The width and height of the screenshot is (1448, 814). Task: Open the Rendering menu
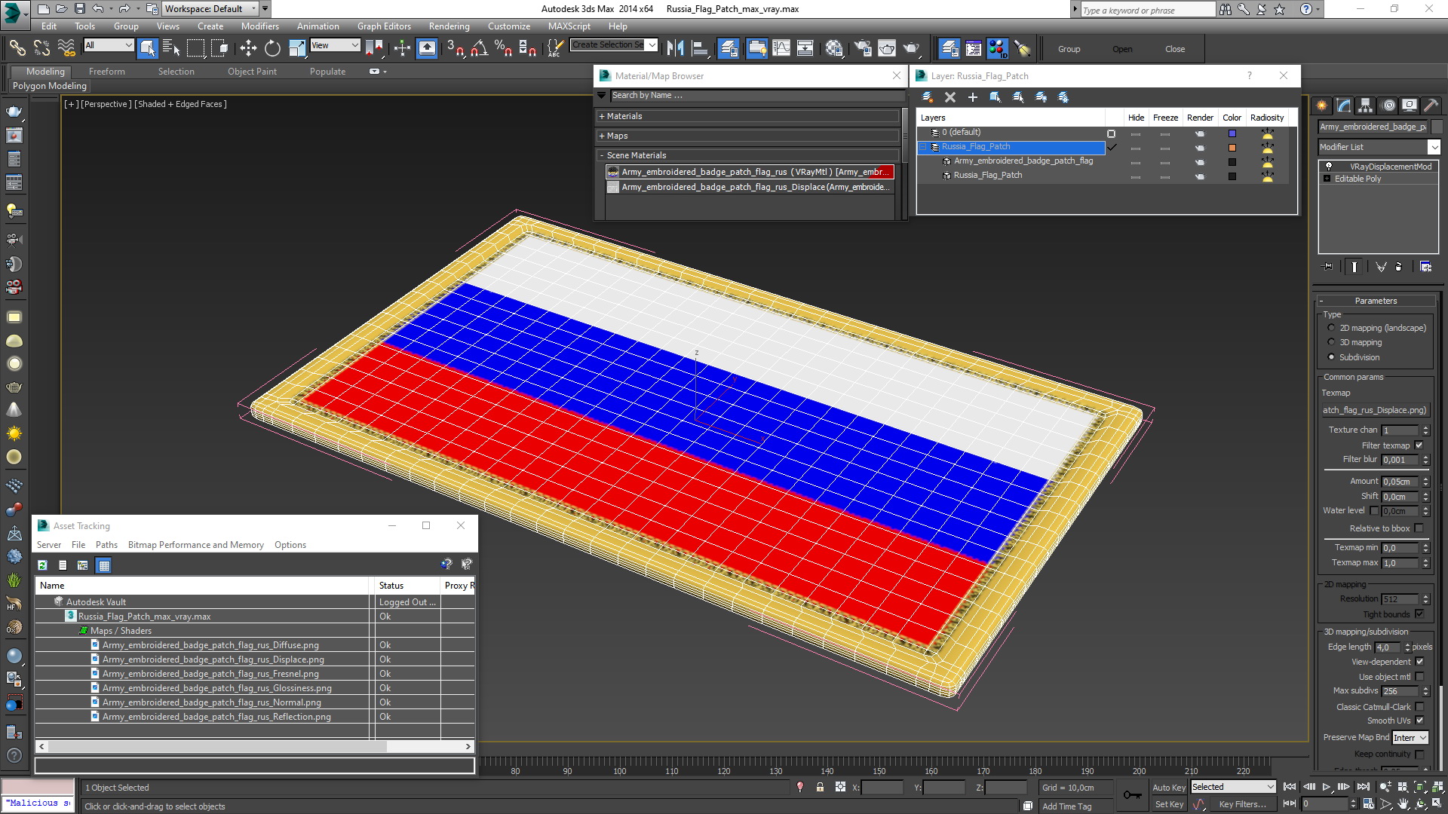[x=449, y=26]
